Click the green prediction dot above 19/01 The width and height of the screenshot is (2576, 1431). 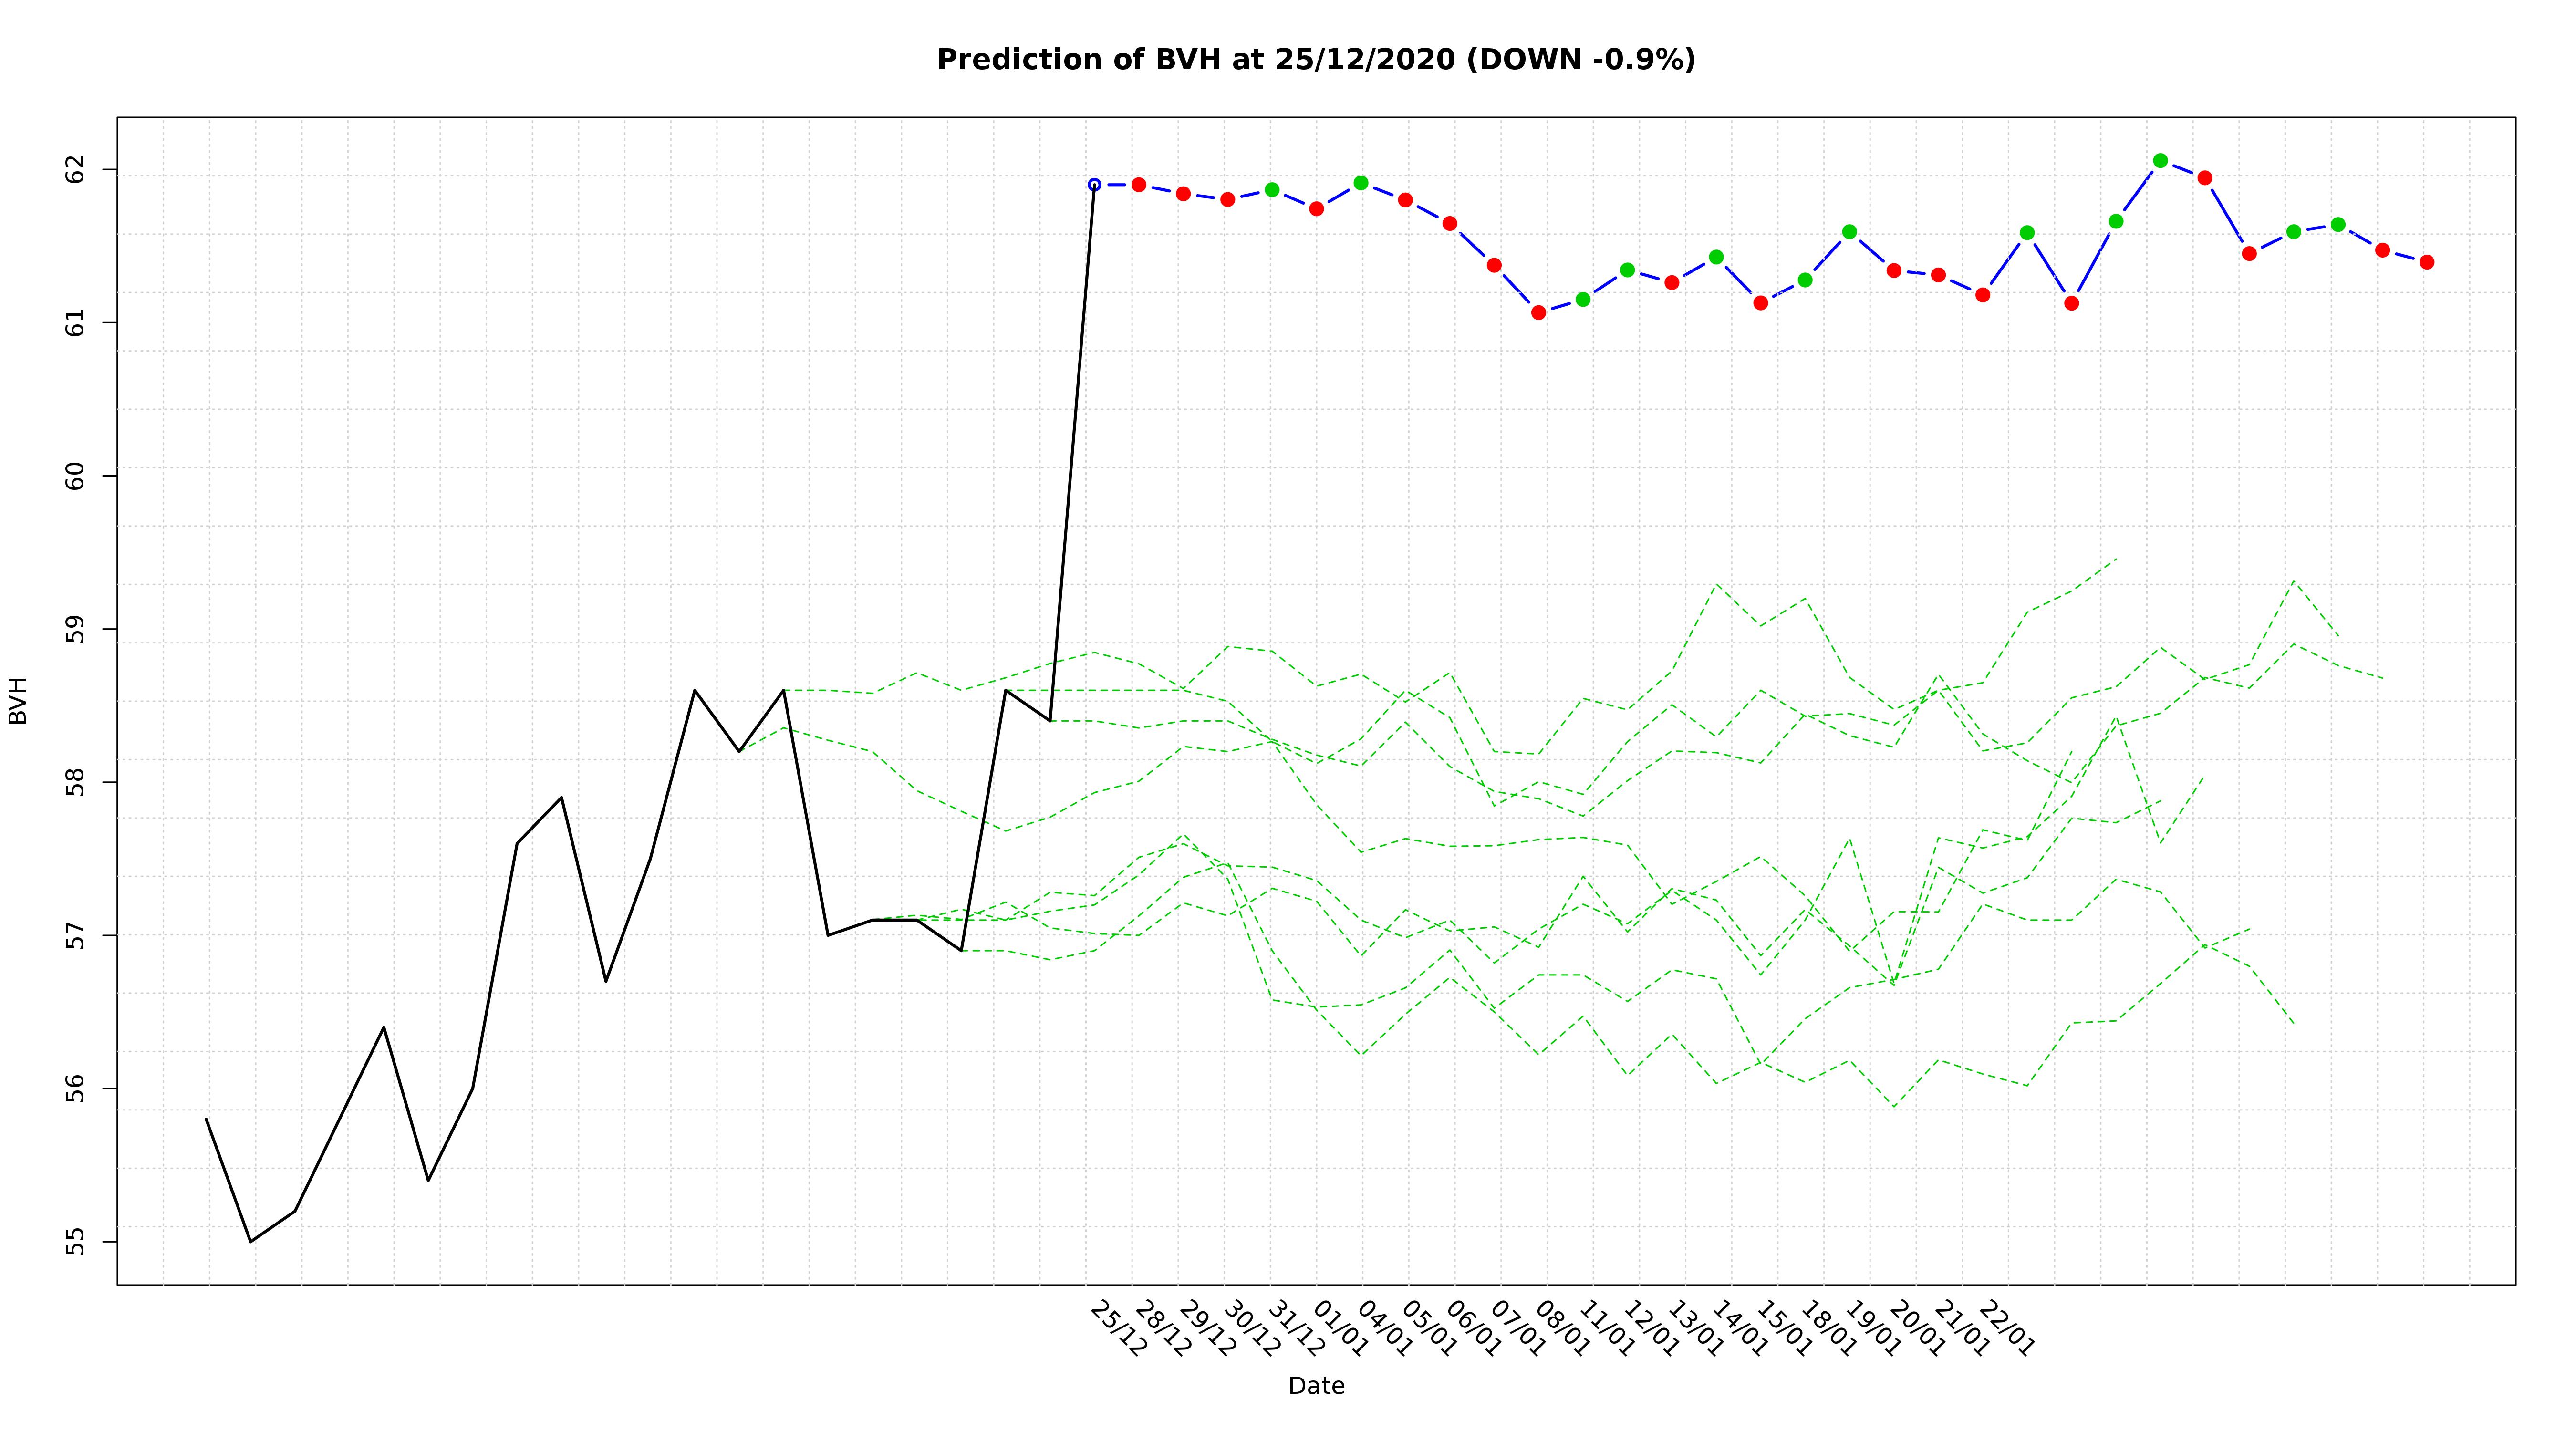[1849, 232]
